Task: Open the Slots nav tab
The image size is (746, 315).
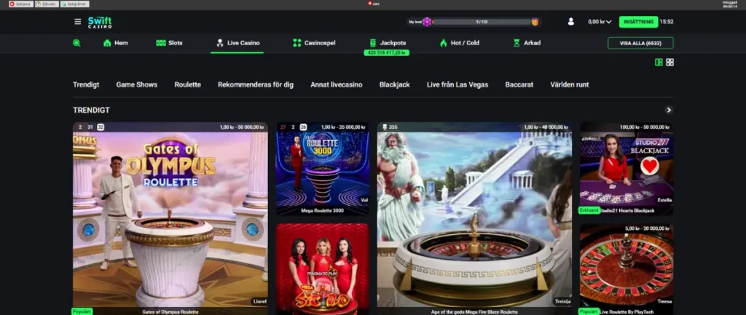Action: click(169, 43)
